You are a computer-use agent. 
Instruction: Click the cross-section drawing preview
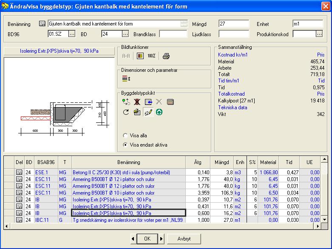click(59, 105)
